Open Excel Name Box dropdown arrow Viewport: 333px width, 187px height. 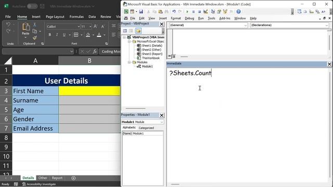(x=72, y=51)
